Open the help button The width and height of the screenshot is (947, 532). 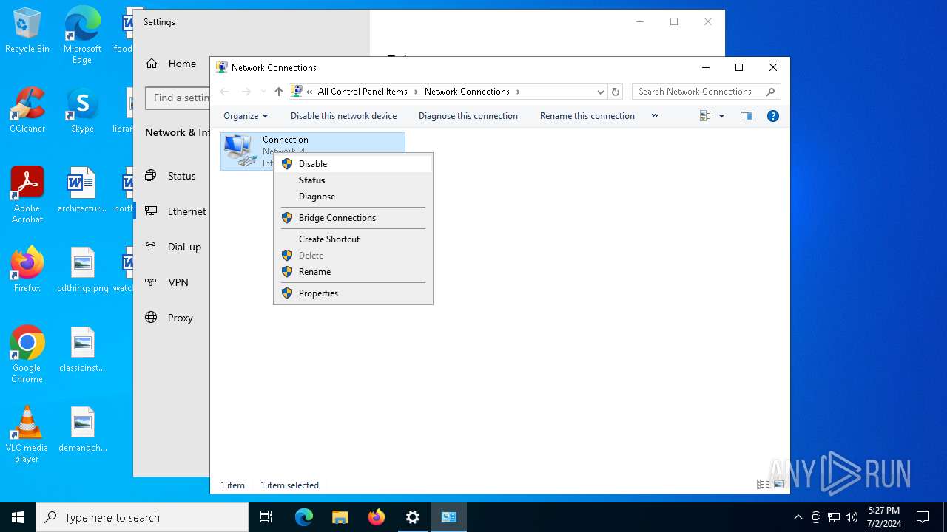[x=773, y=116]
